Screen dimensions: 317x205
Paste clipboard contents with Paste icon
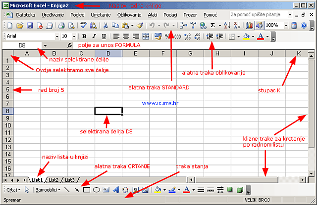tap(125, 26)
